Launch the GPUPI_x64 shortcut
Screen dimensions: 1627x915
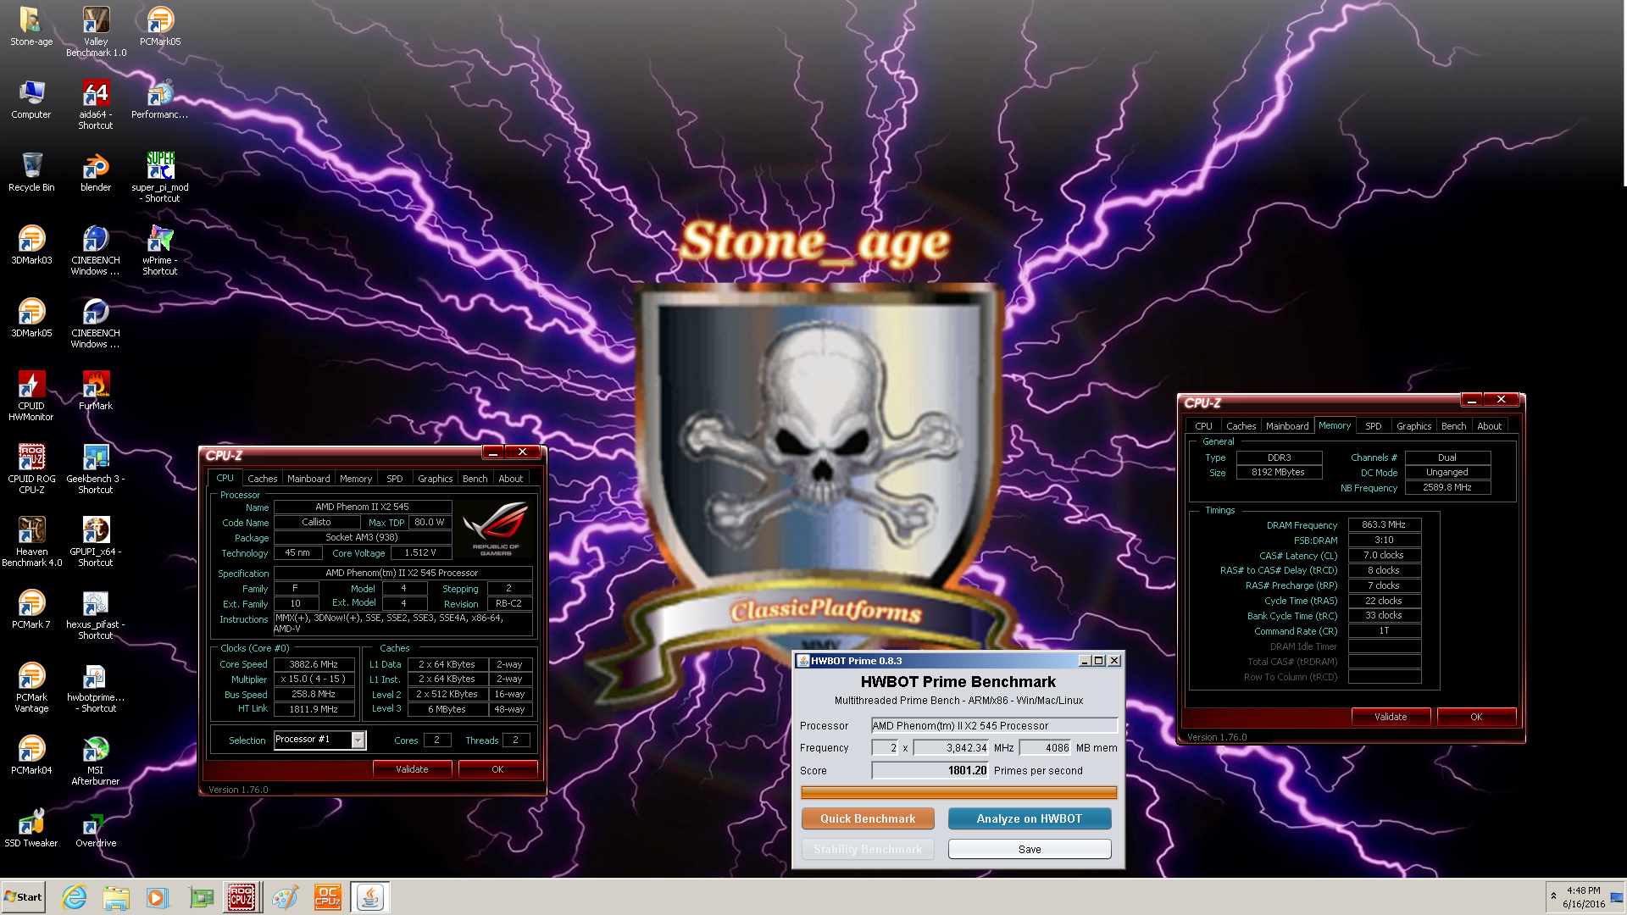(96, 541)
